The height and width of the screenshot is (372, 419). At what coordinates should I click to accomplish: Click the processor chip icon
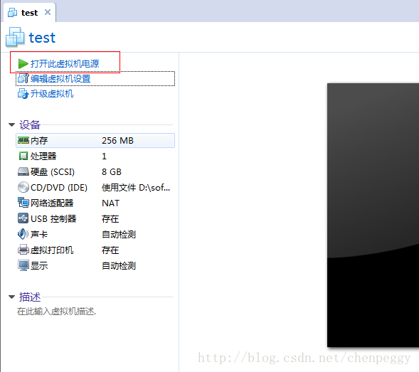(x=23, y=156)
